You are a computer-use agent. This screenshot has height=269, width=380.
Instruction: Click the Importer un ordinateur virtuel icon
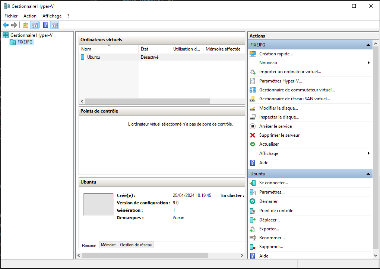coord(253,72)
